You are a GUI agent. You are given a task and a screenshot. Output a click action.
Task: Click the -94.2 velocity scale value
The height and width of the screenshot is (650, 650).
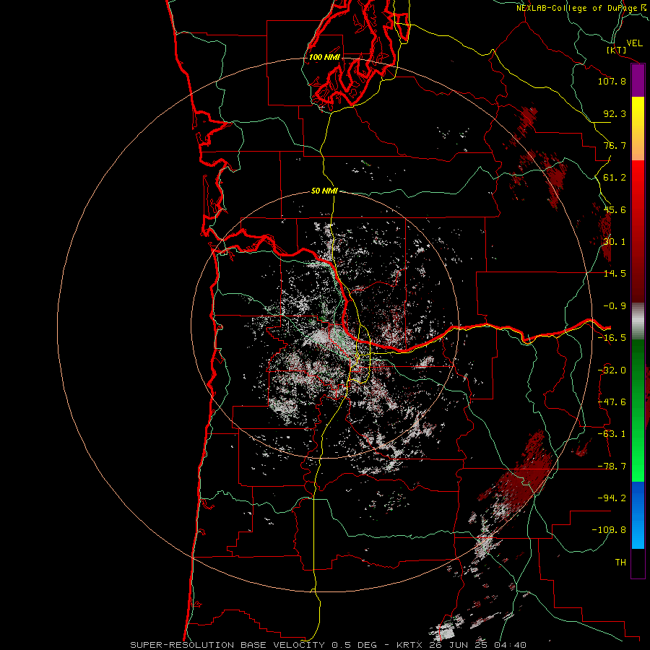pyautogui.click(x=612, y=498)
